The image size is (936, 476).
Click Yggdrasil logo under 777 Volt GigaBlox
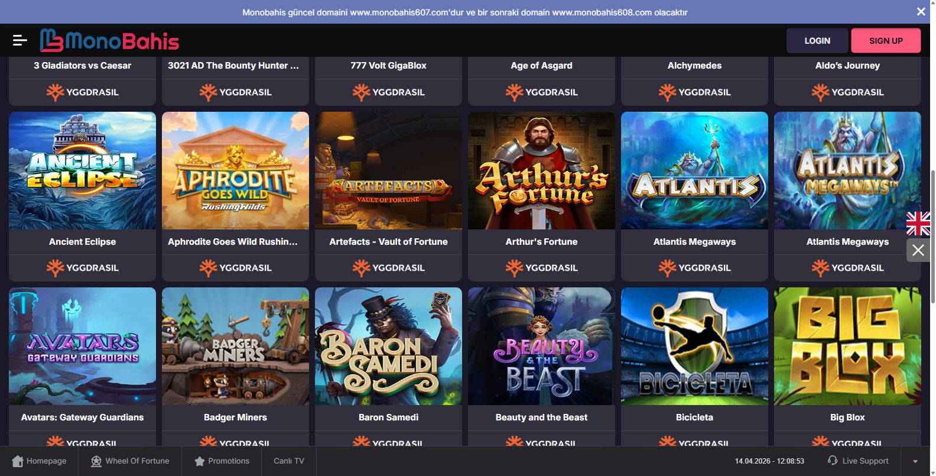click(389, 92)
